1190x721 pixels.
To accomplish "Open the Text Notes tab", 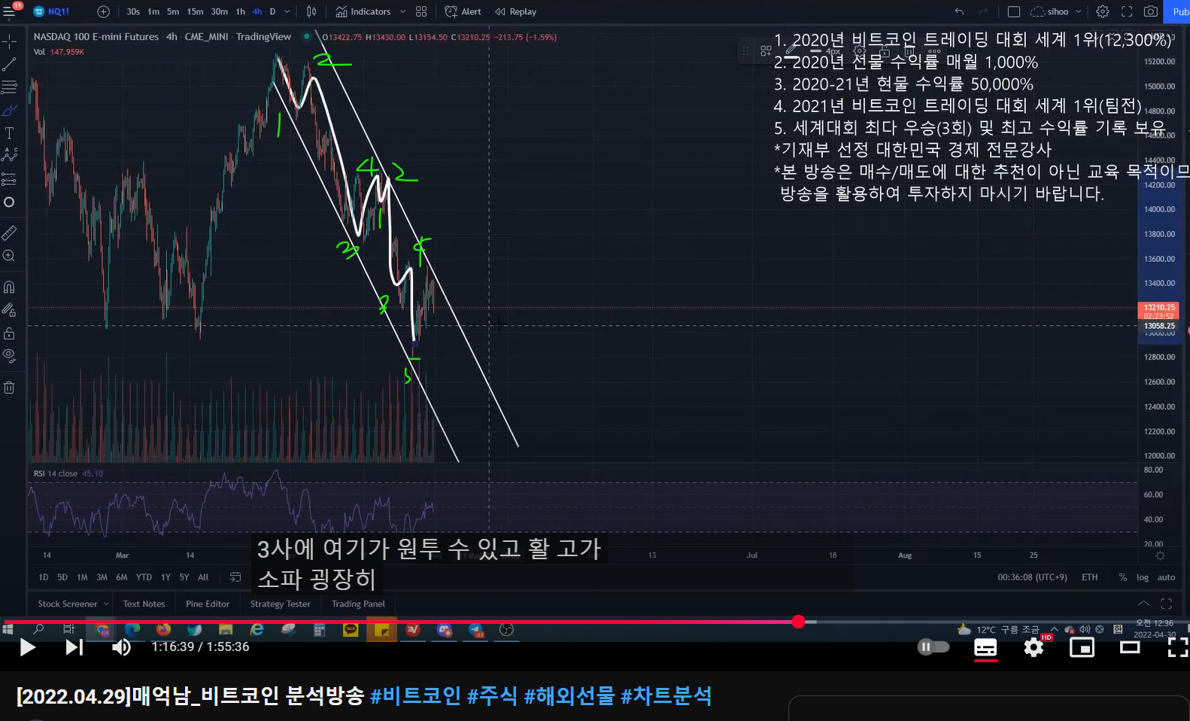I will click(144, 604).
